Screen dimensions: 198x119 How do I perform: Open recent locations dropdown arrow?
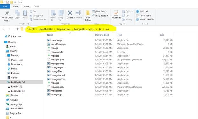pyautogui.click(x=13, y=29)
